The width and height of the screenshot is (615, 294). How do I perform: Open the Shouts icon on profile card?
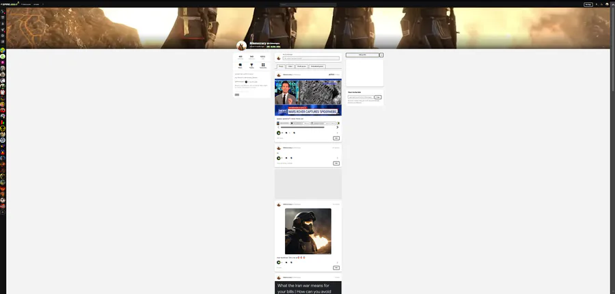click(241, 66)
